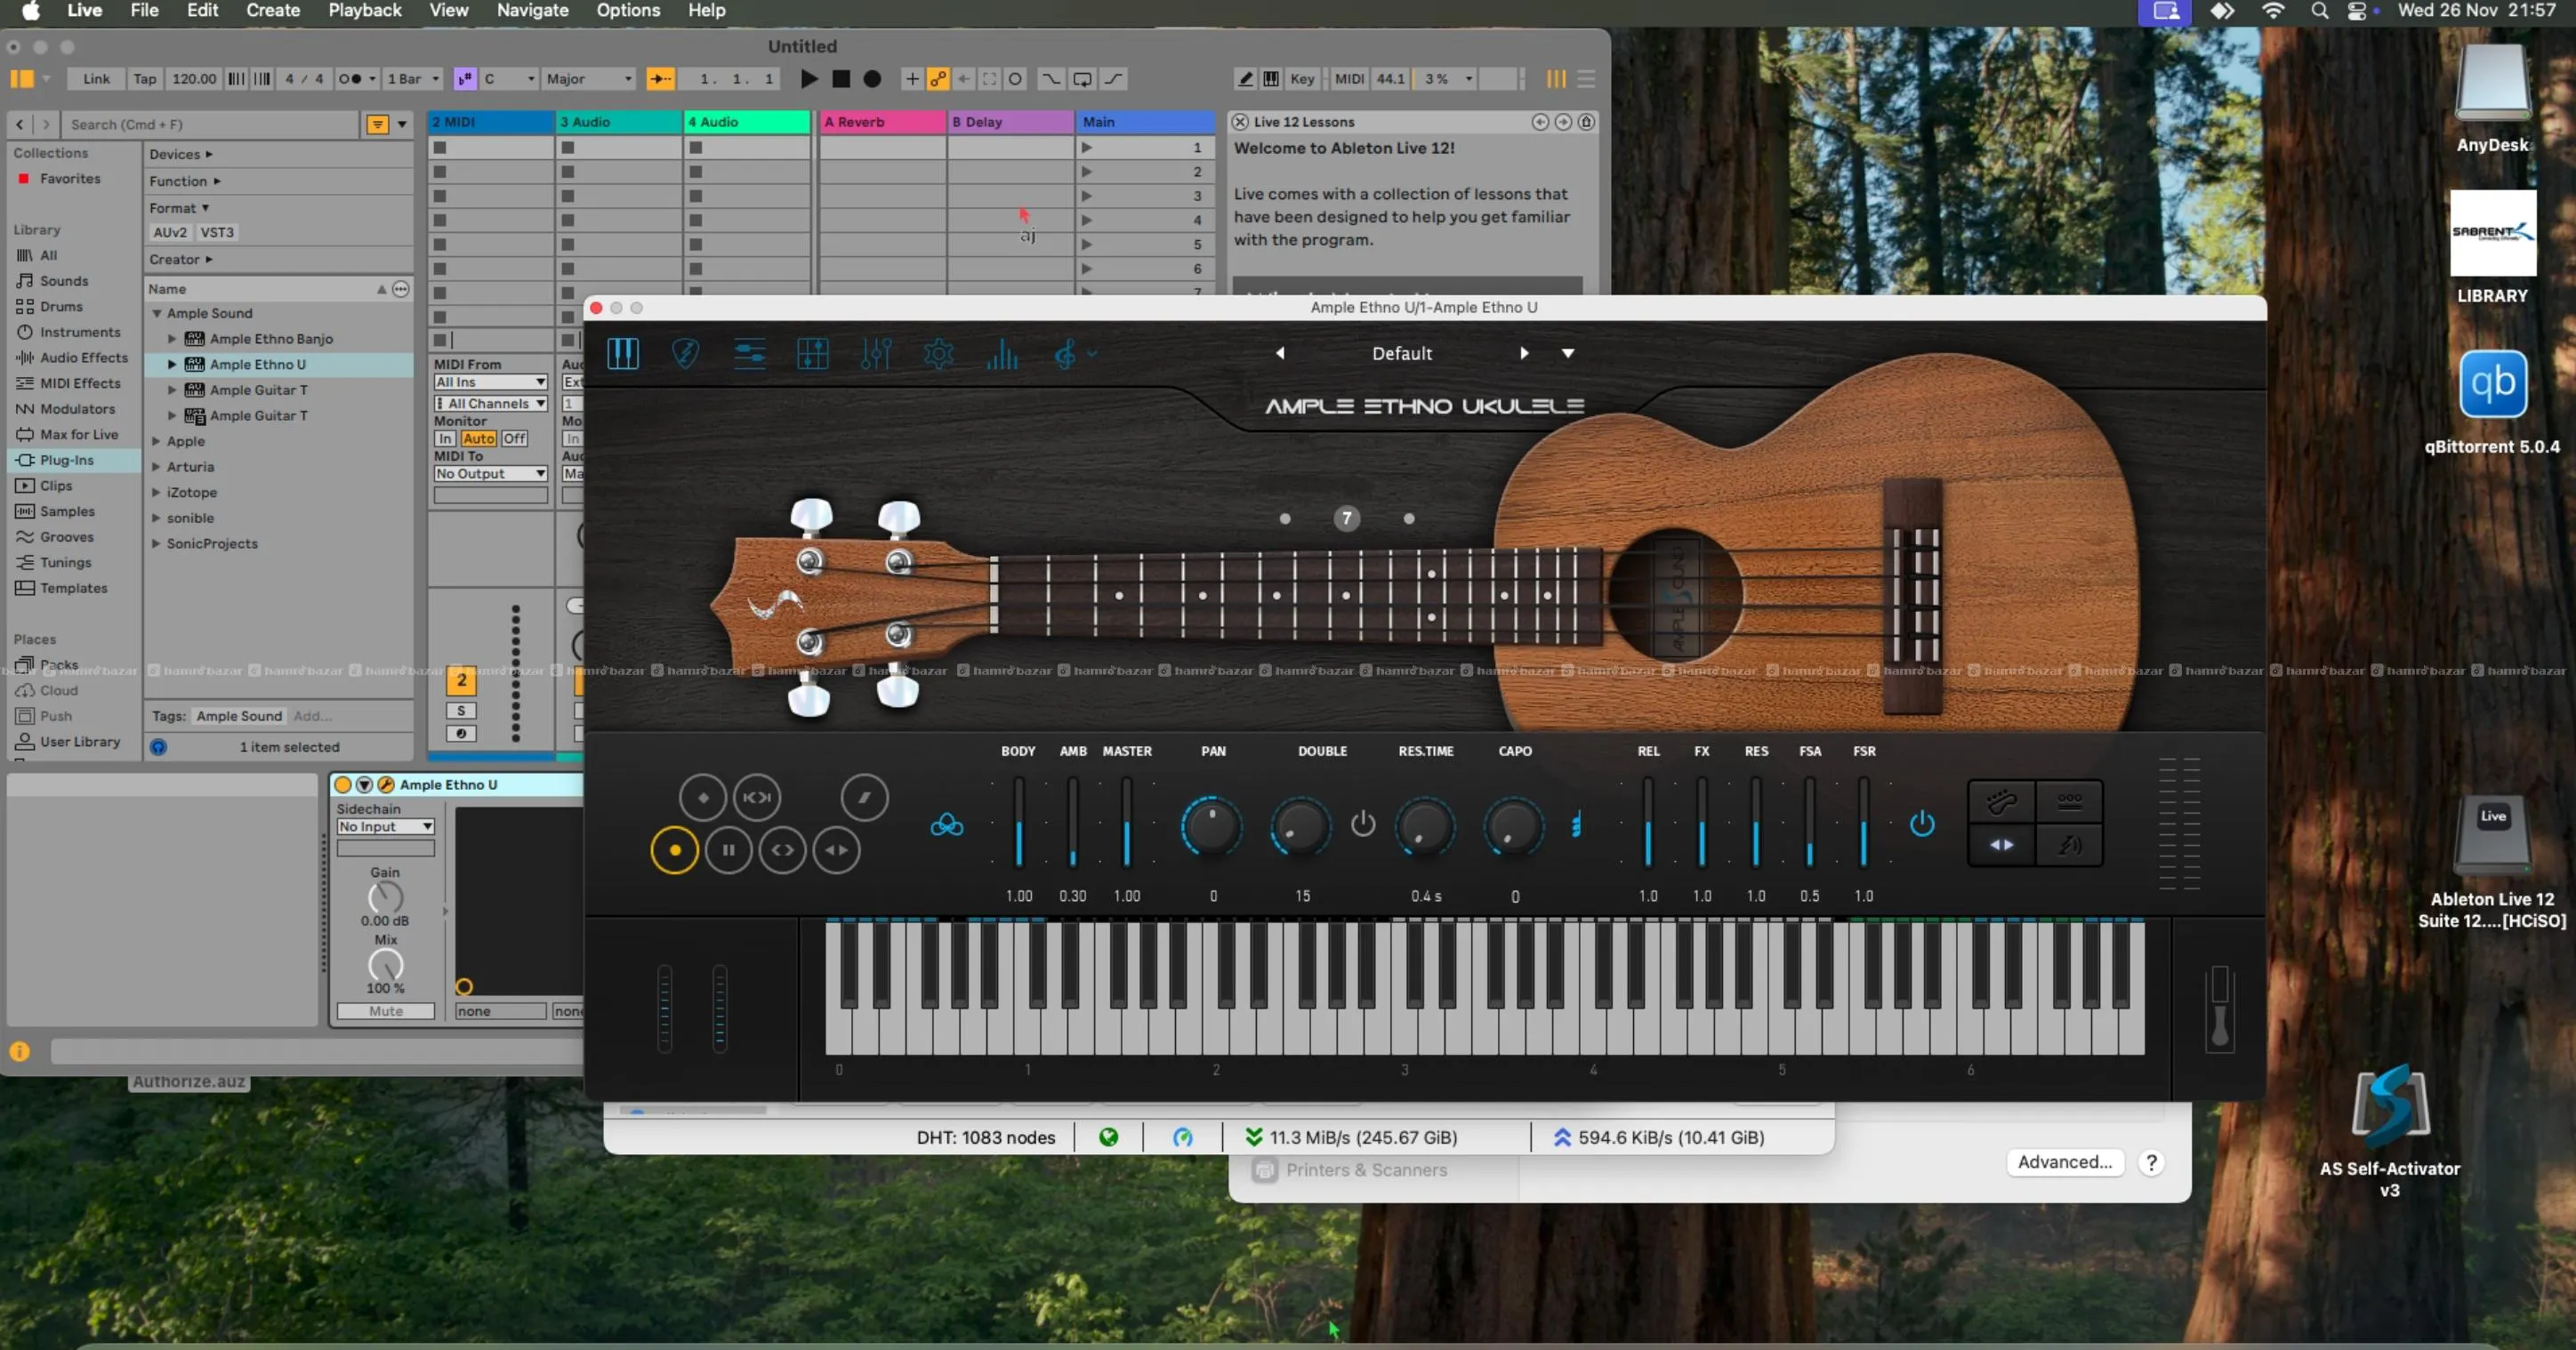The height and width of the screenshot is (1350, 2576).
Task: Open the tab player panel with horizontal sliders icon
Action: [749, 353]
